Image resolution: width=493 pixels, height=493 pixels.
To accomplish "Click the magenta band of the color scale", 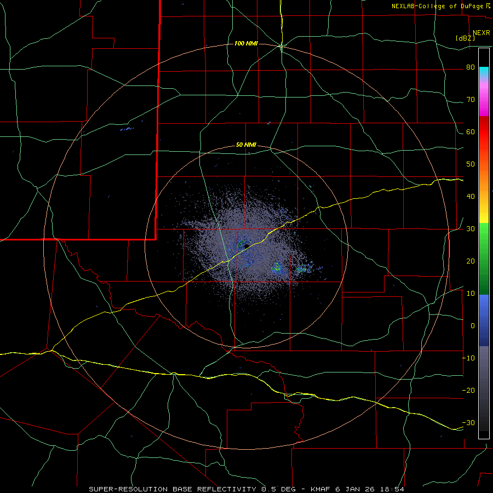I will [x=484, y=104].
